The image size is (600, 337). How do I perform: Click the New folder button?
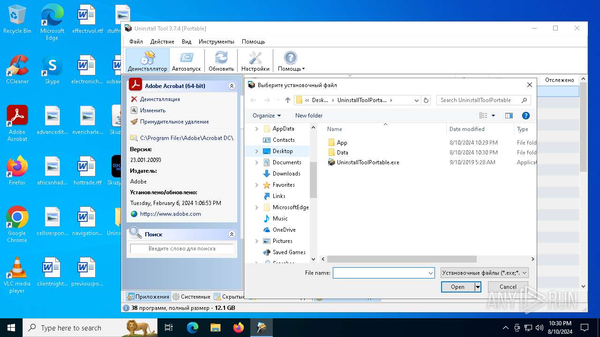tap(309, 116)
